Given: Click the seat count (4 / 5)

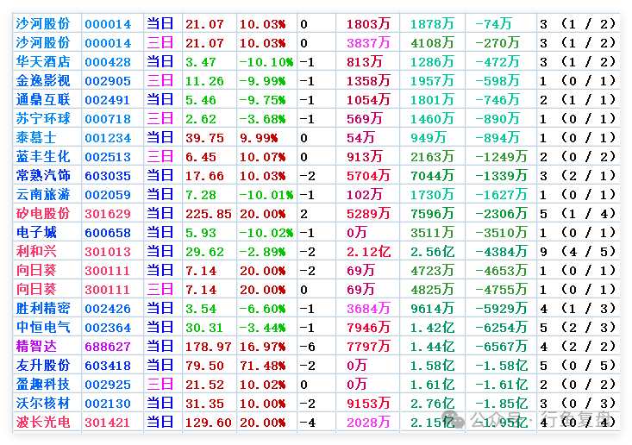Looking at the screenshot, I should tap(588, 252).
